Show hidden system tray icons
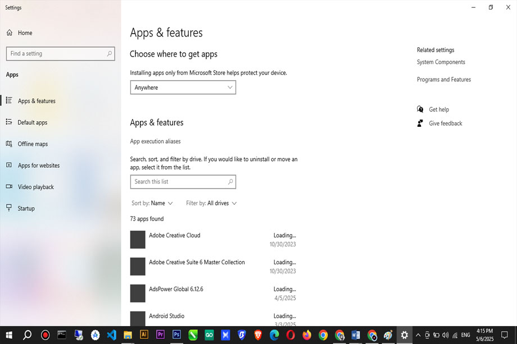Viewport: 517px width, 344px height. click(x=418, y=335)
